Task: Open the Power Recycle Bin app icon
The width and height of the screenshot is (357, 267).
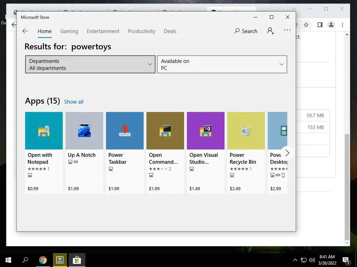Action: tap(246, 131)
